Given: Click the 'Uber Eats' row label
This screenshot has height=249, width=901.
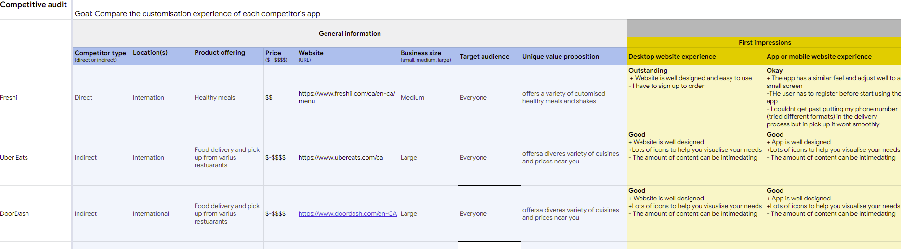Looking at the screenshot, I should click(36, 157).
